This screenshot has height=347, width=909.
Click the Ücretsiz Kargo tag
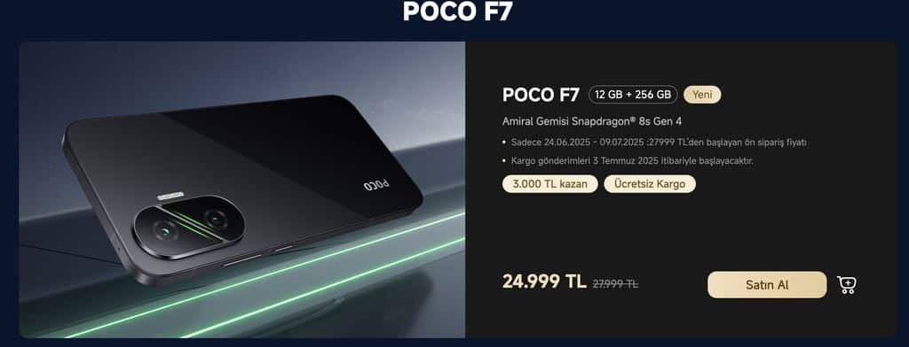click(x=650, y=184)
